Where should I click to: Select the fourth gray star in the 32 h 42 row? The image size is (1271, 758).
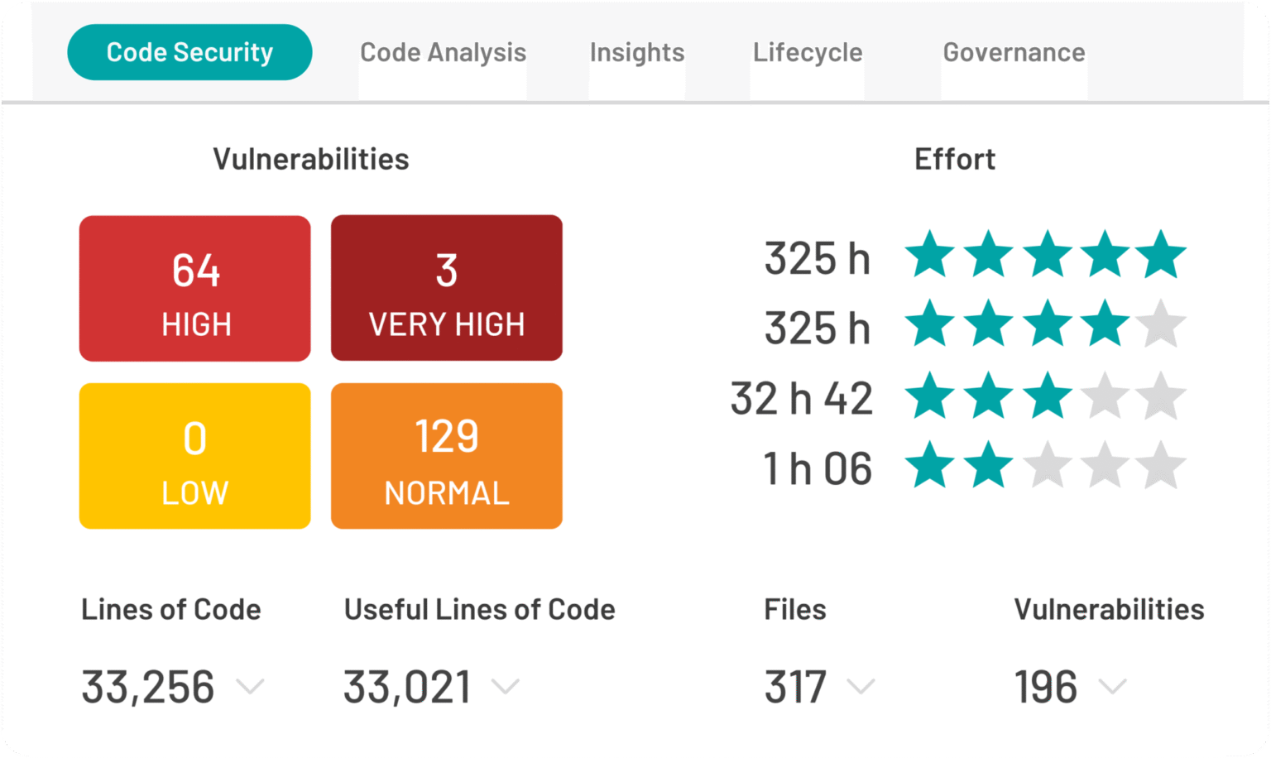[x=1102, y=396]
